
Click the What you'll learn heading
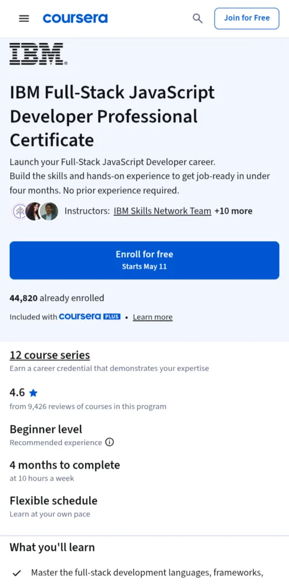(x=52, y=547)
